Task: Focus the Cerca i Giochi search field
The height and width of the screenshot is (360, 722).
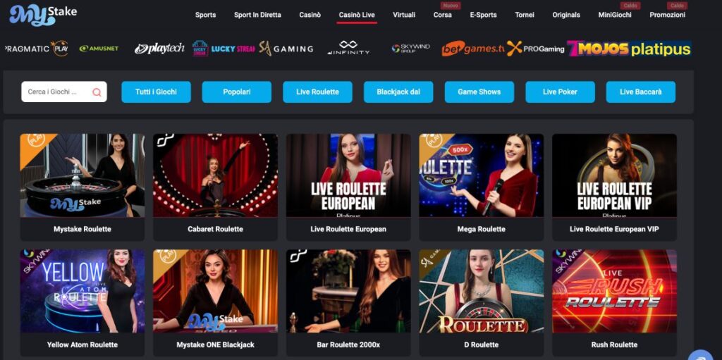Action: (x=64, y=92)
